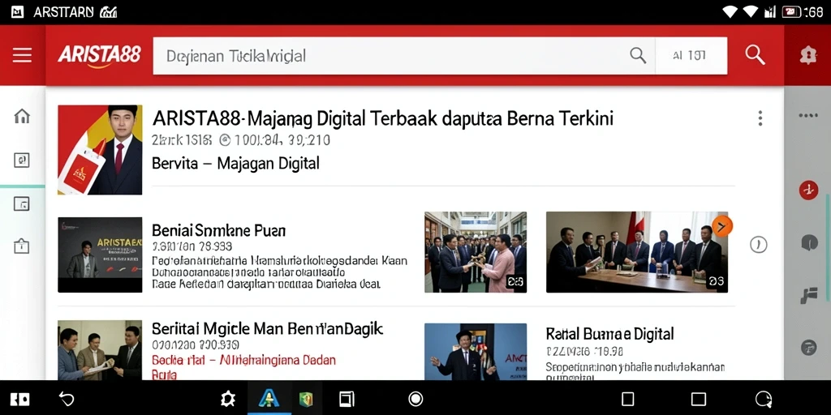Open the search filter box beside search field

[691, 56]
